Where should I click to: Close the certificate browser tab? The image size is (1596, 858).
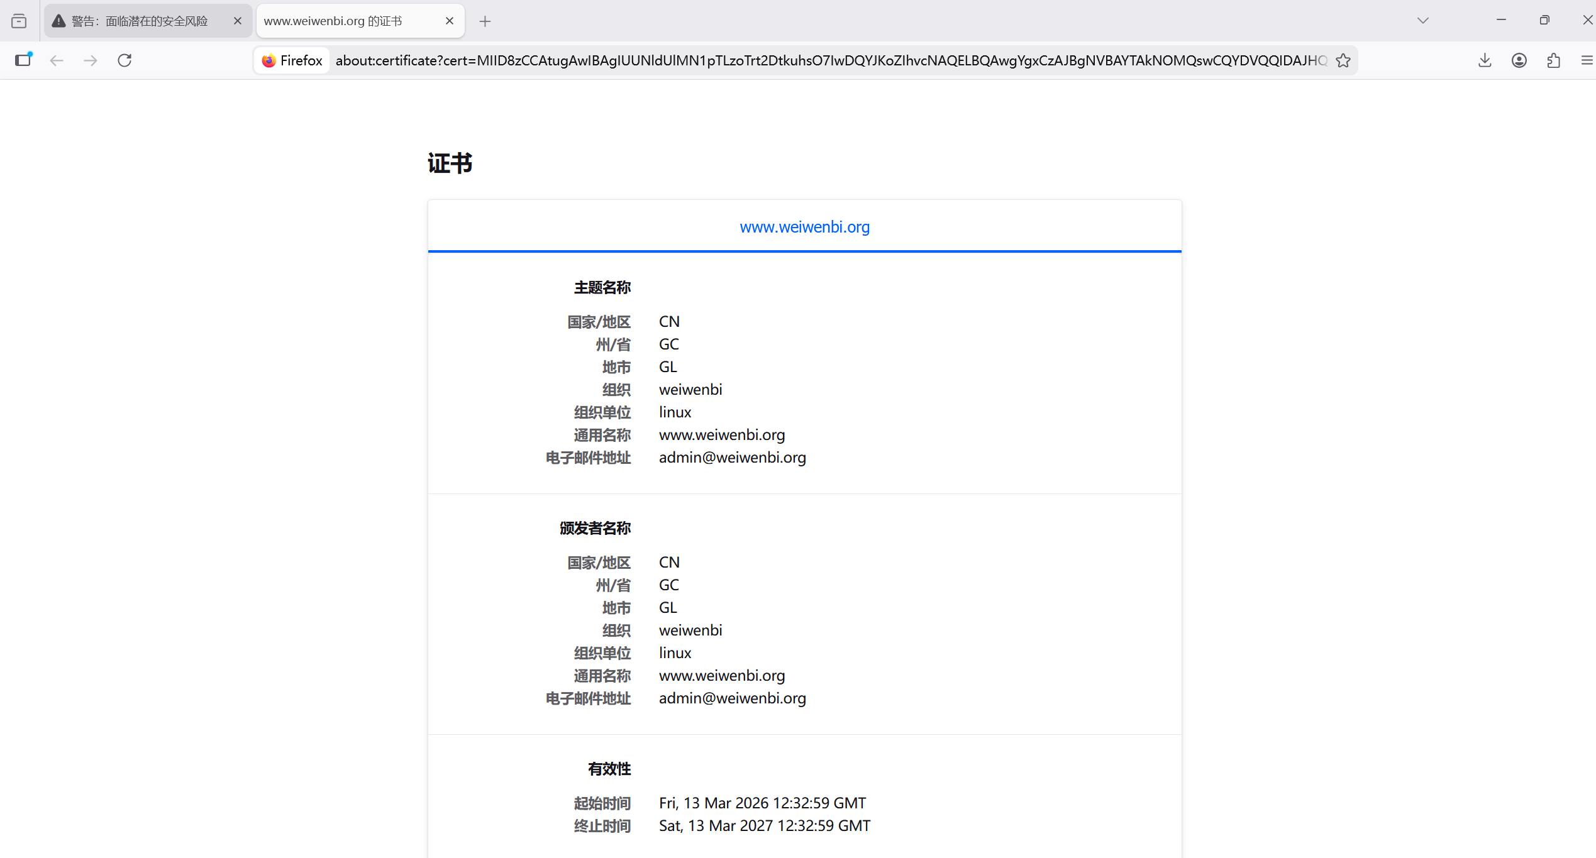[x=450, y=21]
